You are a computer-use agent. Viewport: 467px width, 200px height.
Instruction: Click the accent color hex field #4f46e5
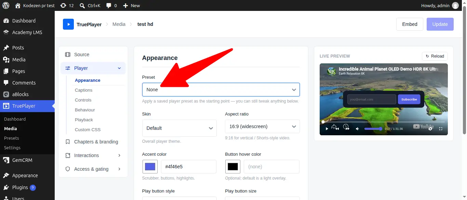point(189,167)
